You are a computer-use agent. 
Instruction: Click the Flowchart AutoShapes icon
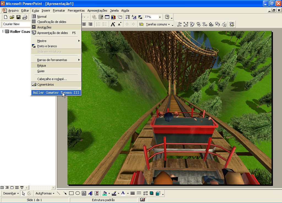point(205,24)
